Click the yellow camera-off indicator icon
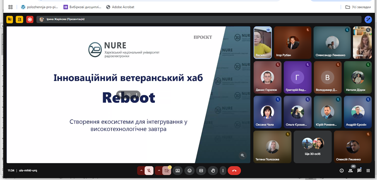This screenshot has height=180, width=377. tap(10, 19)
